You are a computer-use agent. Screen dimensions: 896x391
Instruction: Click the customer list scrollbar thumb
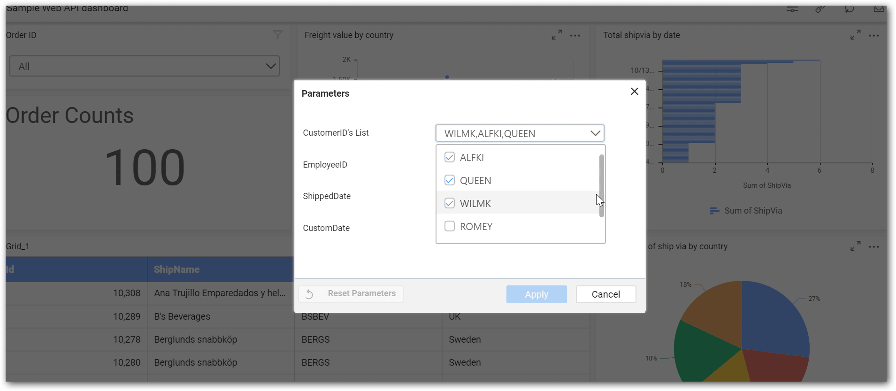click(602, 185)
